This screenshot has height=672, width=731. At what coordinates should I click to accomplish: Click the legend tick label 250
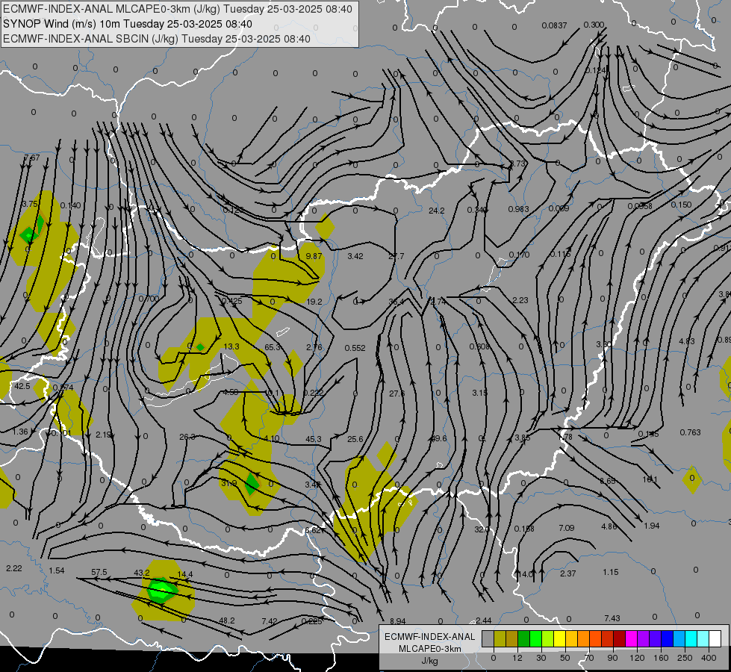coord(685,658)
